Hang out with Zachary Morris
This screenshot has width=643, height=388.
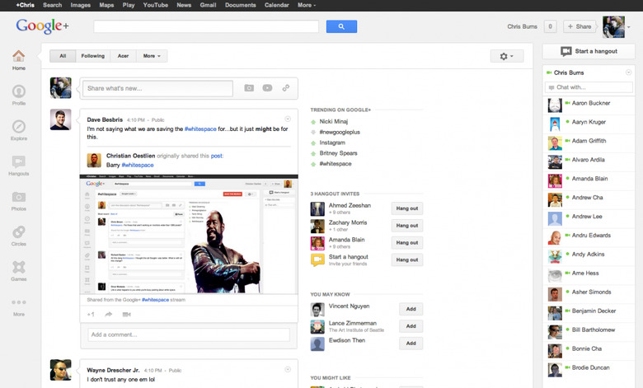(x=406, y=226)
